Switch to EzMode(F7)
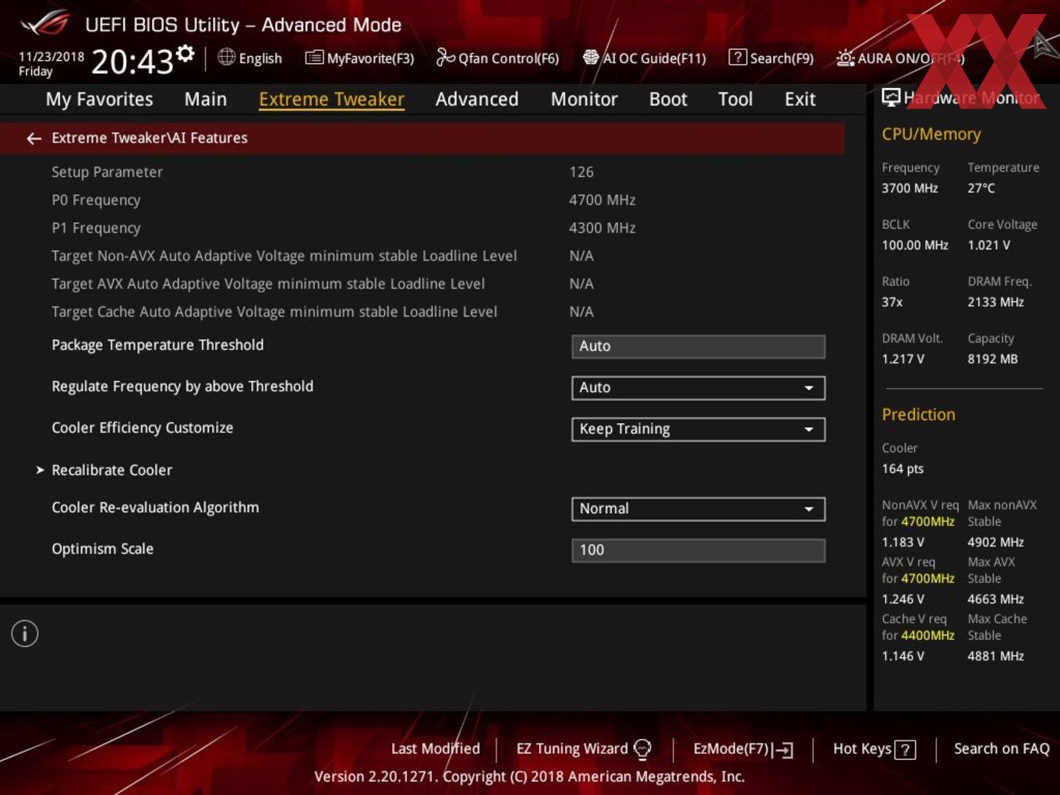 coord(743,749)
